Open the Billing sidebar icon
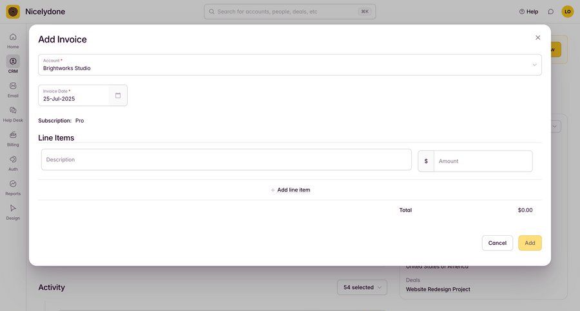580x311 pixels. (13, 135)
